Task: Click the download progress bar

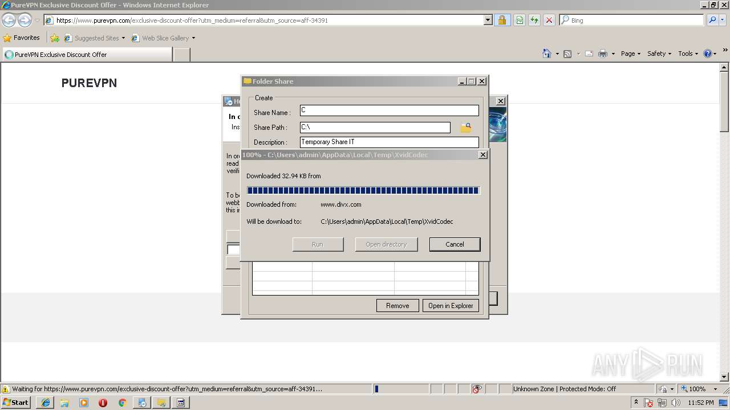Action: (363, 190)
